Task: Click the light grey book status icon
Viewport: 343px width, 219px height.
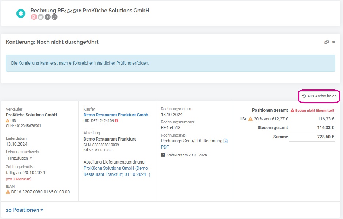Action: point(41,17)
